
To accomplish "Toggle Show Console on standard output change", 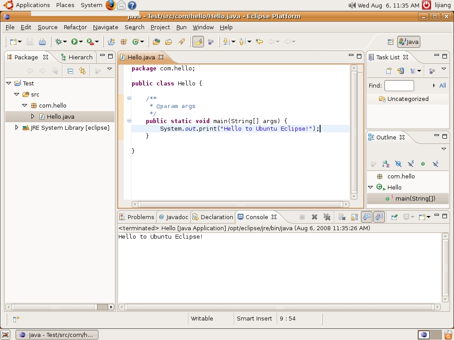I will (x=367, y=217).
